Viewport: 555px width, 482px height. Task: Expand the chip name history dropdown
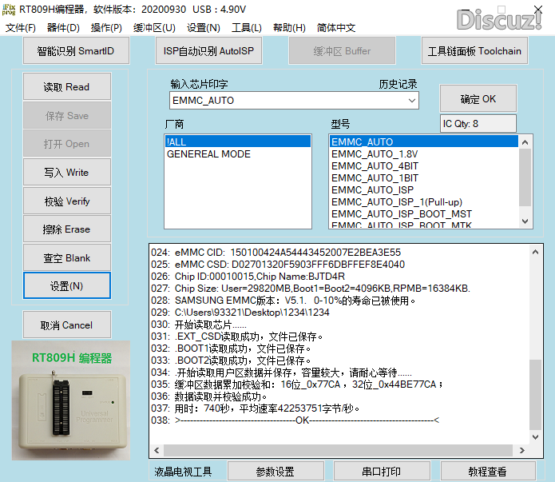coord(412,101)
